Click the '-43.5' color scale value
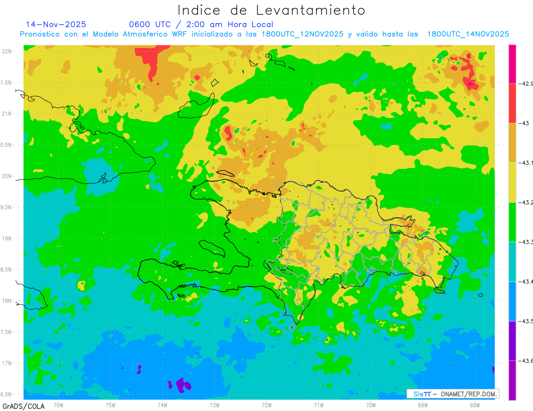The height and width of the screenshot is (411, 533). point(525,321)
